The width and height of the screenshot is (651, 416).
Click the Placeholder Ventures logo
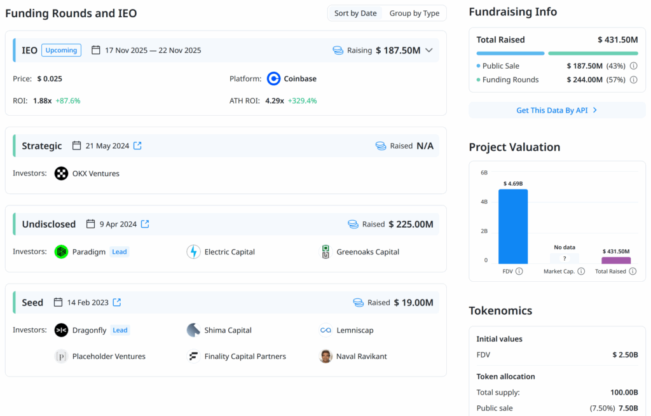(x=61, y=356)
